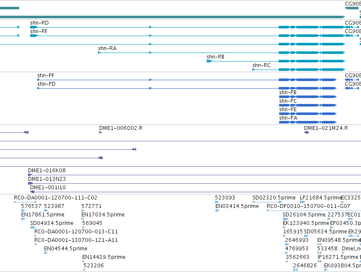Select the shn-PB protein label
Viewport: 361px width, 272px height.
tap(288, 93)
